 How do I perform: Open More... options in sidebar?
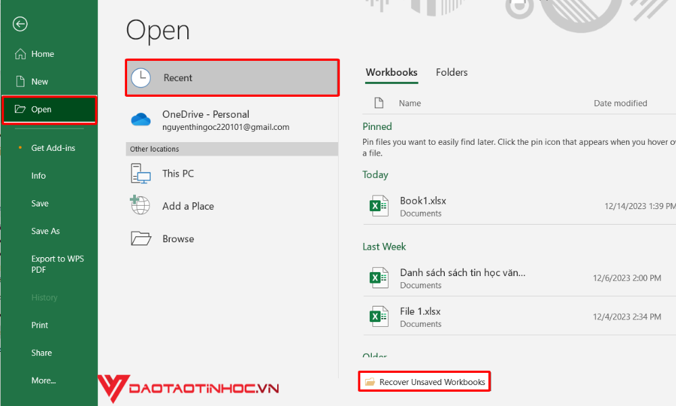pyautogui.click(x=43, y=380)
